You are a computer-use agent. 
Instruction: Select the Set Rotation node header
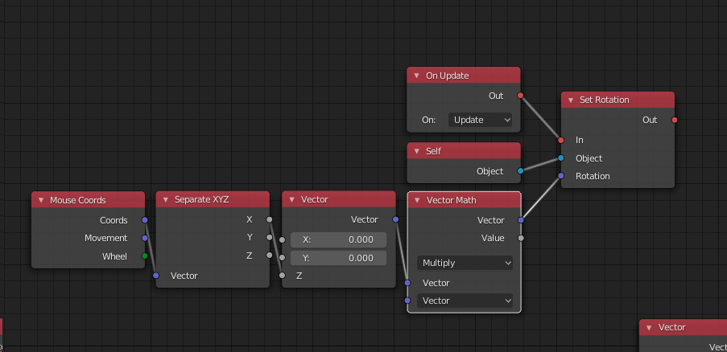click(x=618, y=100)
